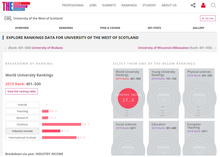Select the Research breakdown category
This screenshot has height=157, width=220.
(22, 118)
